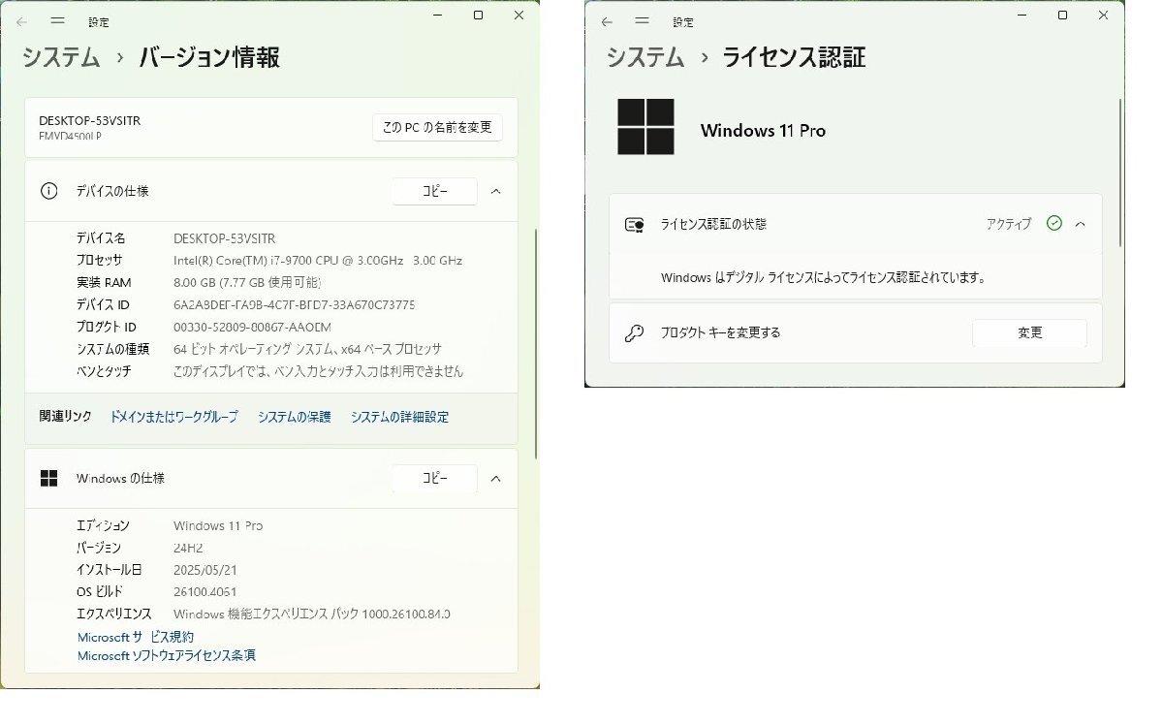Click the Windows logo beside Windowsの仕様
The image size is (1163, 725).
(x=49, y=478)
